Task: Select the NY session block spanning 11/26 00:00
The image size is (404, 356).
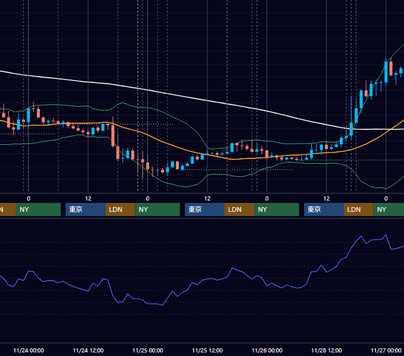Action: pos(277,209)
